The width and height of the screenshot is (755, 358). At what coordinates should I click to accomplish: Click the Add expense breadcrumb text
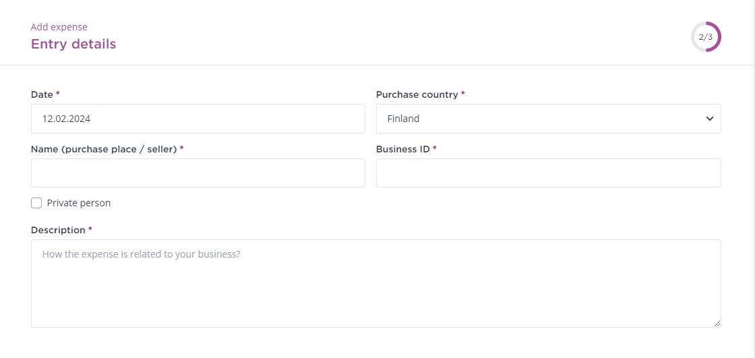click(59, 27)
